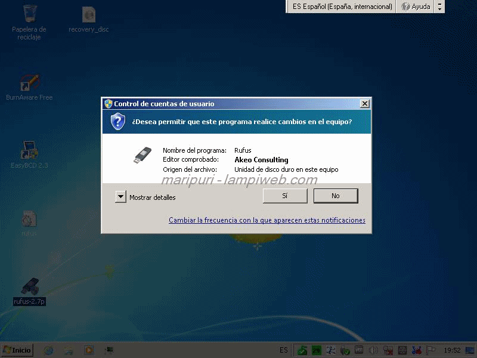The width and height of the screenshot is (477, 358).
Task: Click the window-shaped tray icon
Action: pyautogui.click(x=359, y=350)
